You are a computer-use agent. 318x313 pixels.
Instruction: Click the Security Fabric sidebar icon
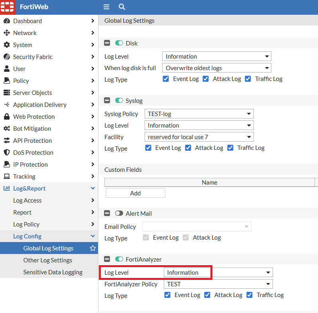6,57
